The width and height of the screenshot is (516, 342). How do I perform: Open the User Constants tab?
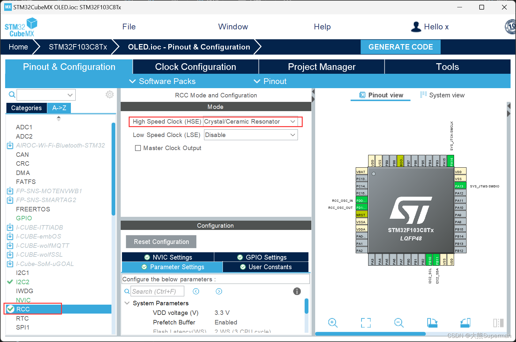point(266,267)
